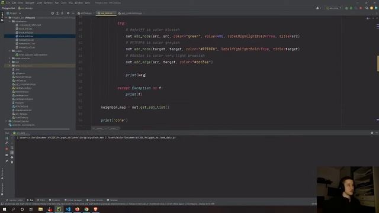Switch to see_data.py editor tab
The height and width of the screenshot is (213, 379).
[106, 13]
